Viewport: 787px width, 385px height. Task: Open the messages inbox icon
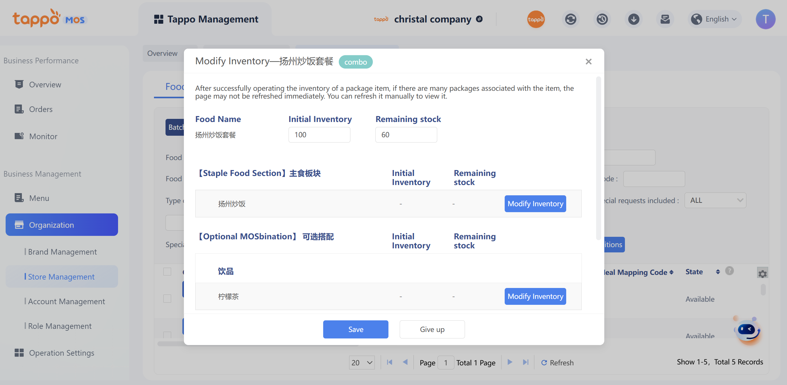pos(665,19)
